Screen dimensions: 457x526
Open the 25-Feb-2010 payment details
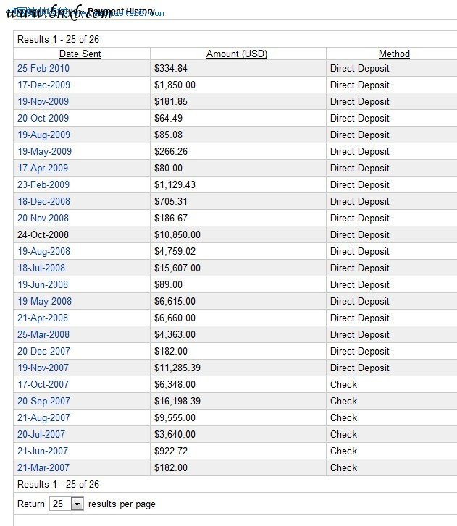(x=43, y=68)
